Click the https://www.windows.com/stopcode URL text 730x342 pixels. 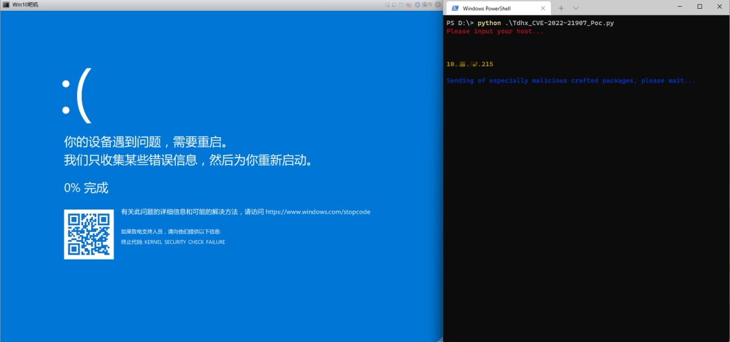(x=318, y=212)
